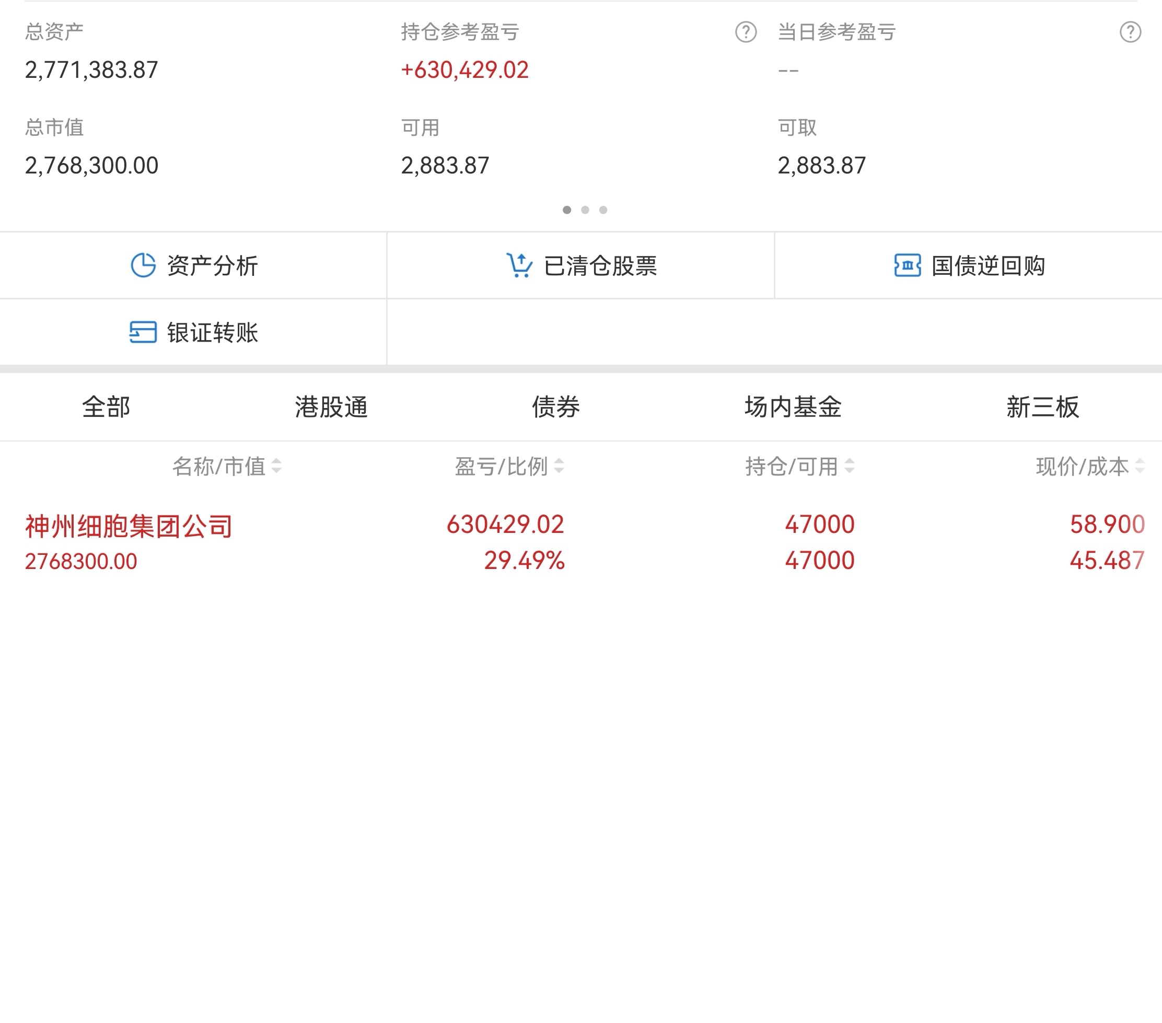The height and width of the screenshot is (1023, 1162).
Task: Tap current price 58.900
Action: point(1107,524)
